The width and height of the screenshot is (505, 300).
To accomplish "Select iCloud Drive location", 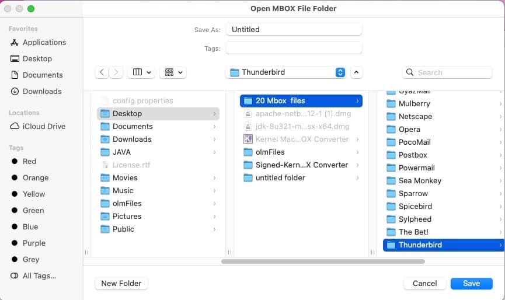I will [38, 127].
